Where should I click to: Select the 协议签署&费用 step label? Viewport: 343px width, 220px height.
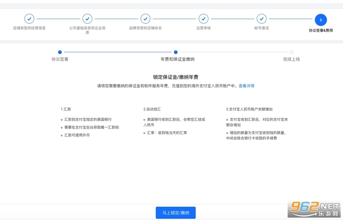pyautogui.click(x=321, y=30)
